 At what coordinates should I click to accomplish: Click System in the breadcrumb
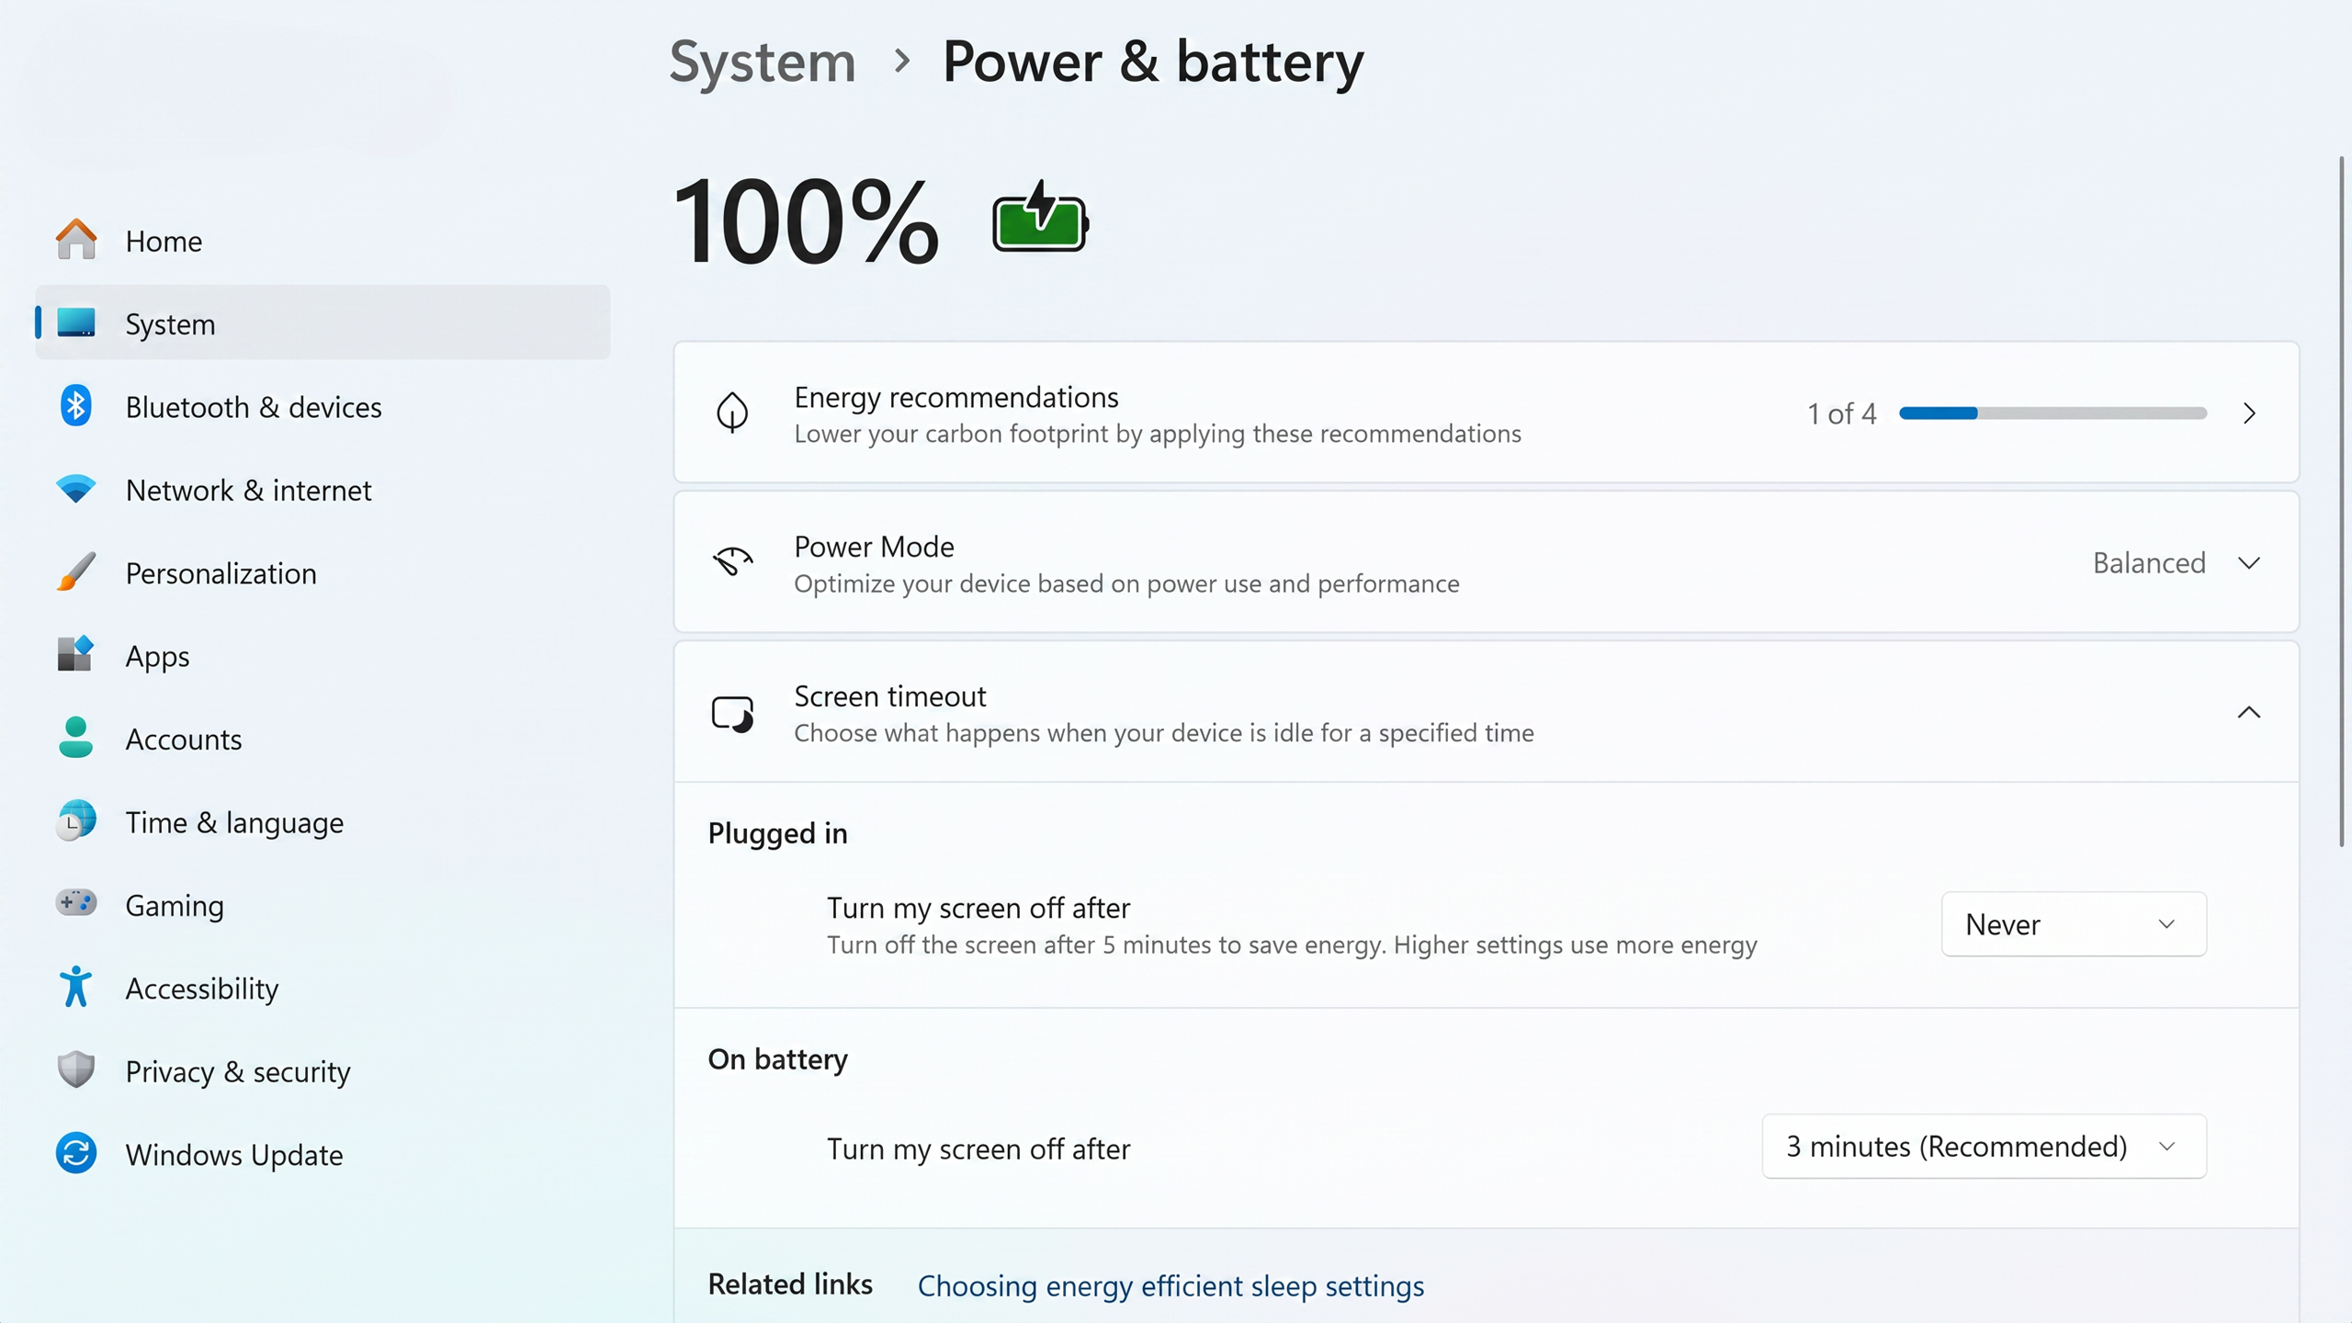(x=763, y=62)
